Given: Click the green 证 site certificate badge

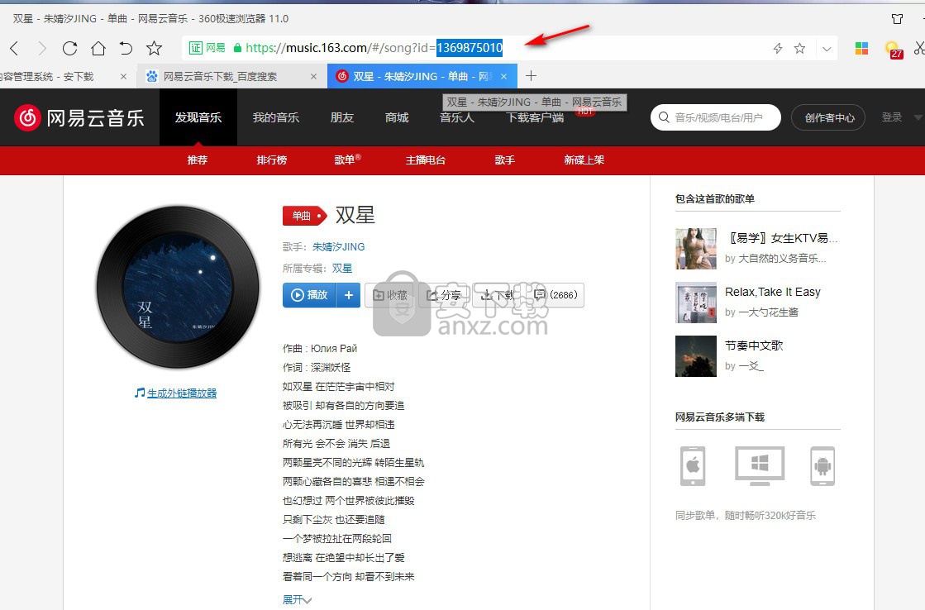Looking at the screenshot, I should click(195, 48).
